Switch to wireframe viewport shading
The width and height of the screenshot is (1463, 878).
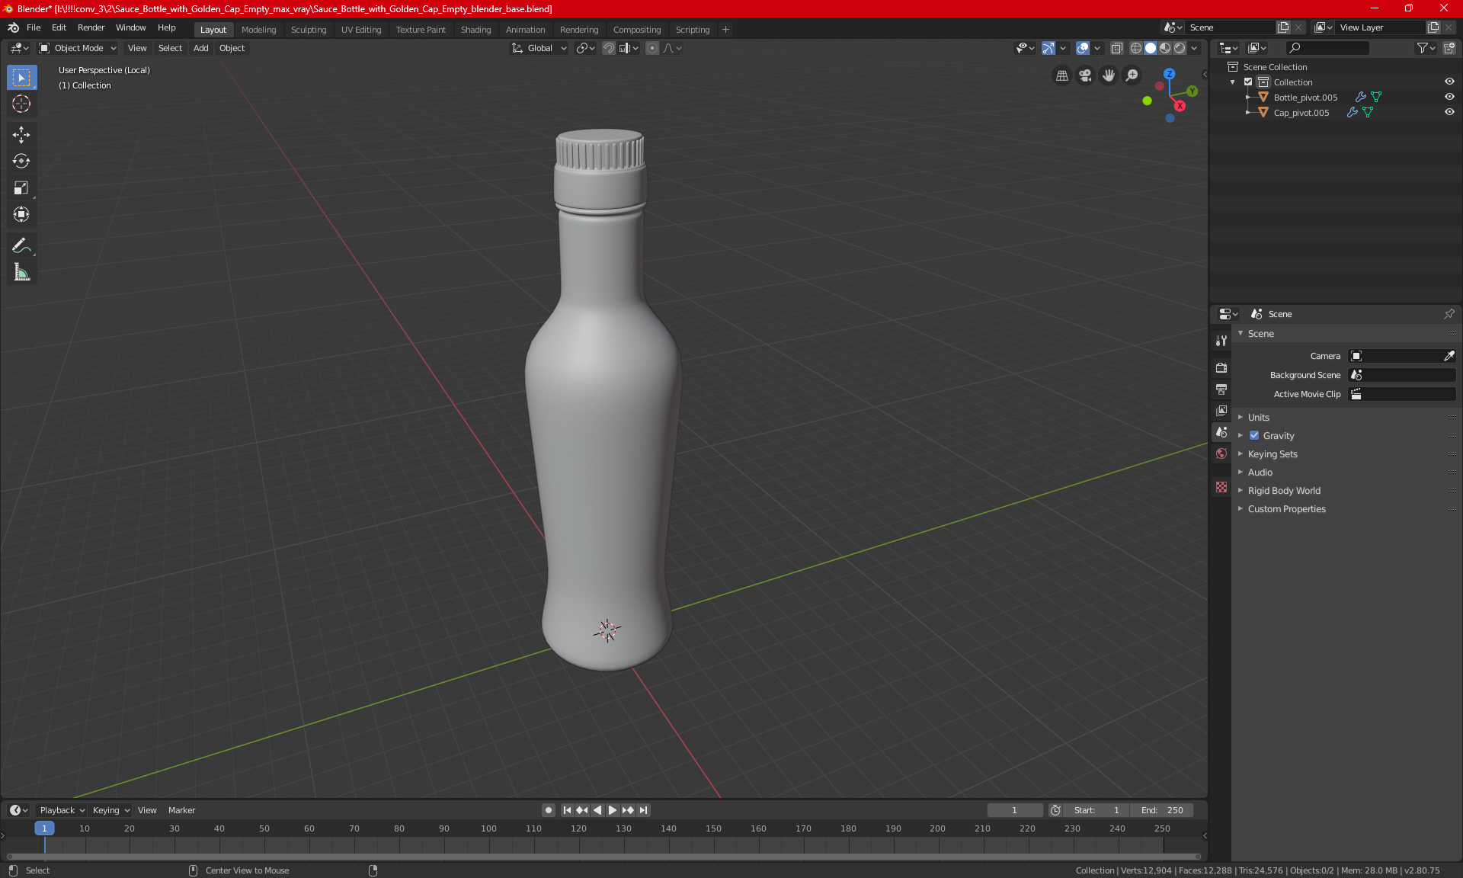pyautogui.click(x=1135, y=48)
